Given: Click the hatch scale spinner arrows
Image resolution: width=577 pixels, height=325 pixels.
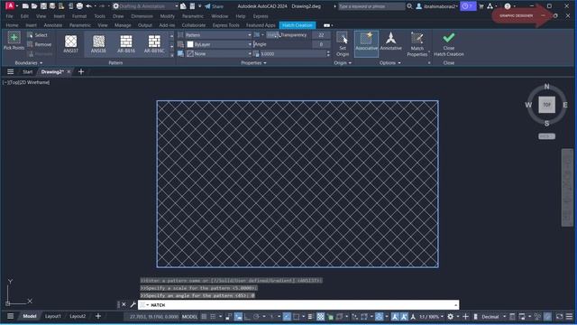Looking at the screenshot, I should tap(328, 54).
